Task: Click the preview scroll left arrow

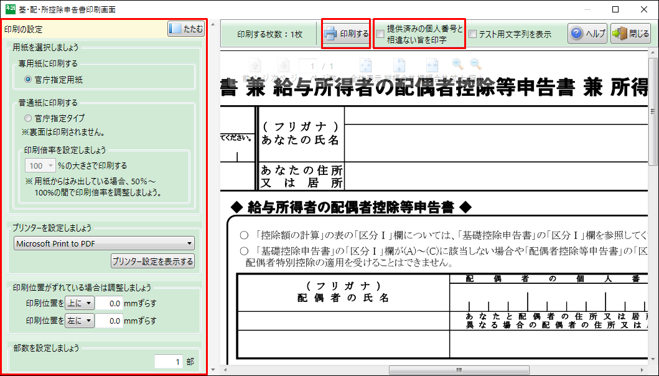Action: click(225, 370)
